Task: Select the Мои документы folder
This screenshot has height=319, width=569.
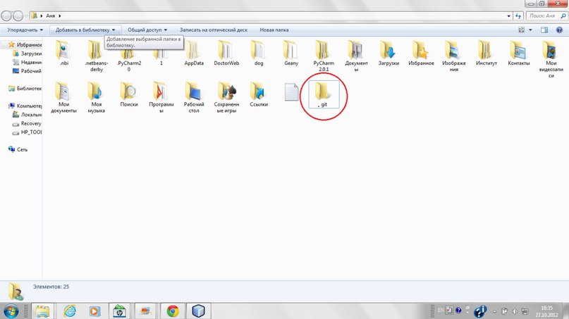Action: pos(64,97)
